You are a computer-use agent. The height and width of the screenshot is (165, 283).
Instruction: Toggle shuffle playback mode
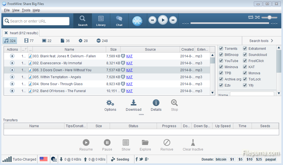tap(257, 17)
